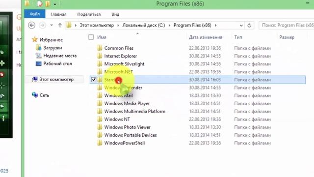
Task: Click Program Files (x86) breadcrumb
Action: [x=192, y=25]
